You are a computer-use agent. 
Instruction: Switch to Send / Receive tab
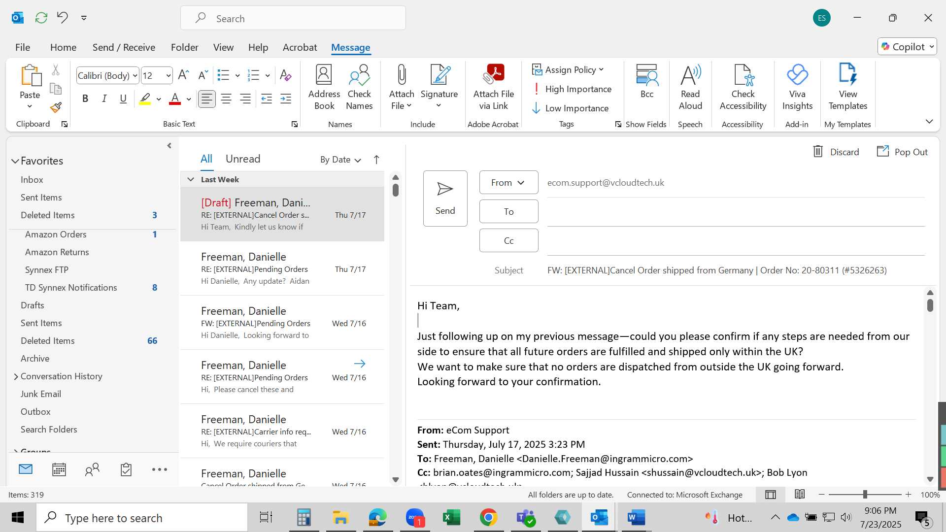124,47
